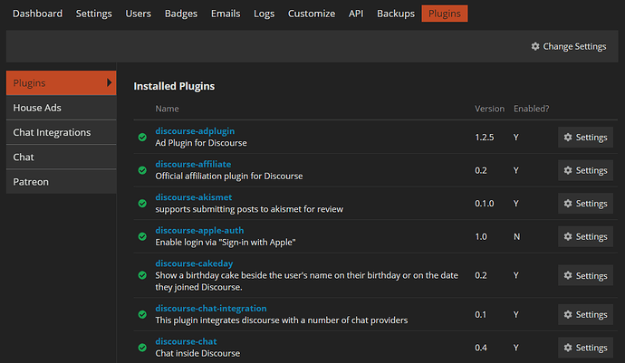Go to the Users admin tab

tap(138, 14)
